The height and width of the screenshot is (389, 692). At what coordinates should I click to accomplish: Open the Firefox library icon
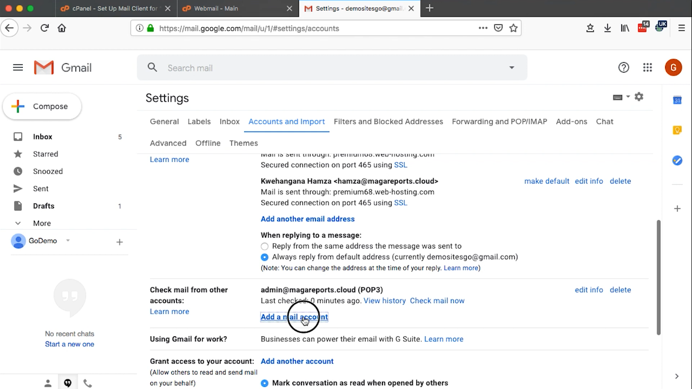point(625,28)
